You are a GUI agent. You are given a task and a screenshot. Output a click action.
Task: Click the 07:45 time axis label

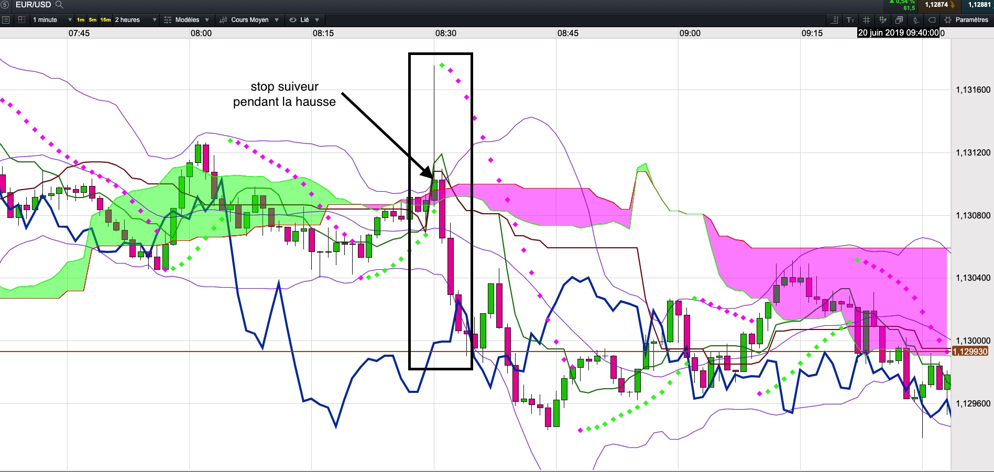79,33
